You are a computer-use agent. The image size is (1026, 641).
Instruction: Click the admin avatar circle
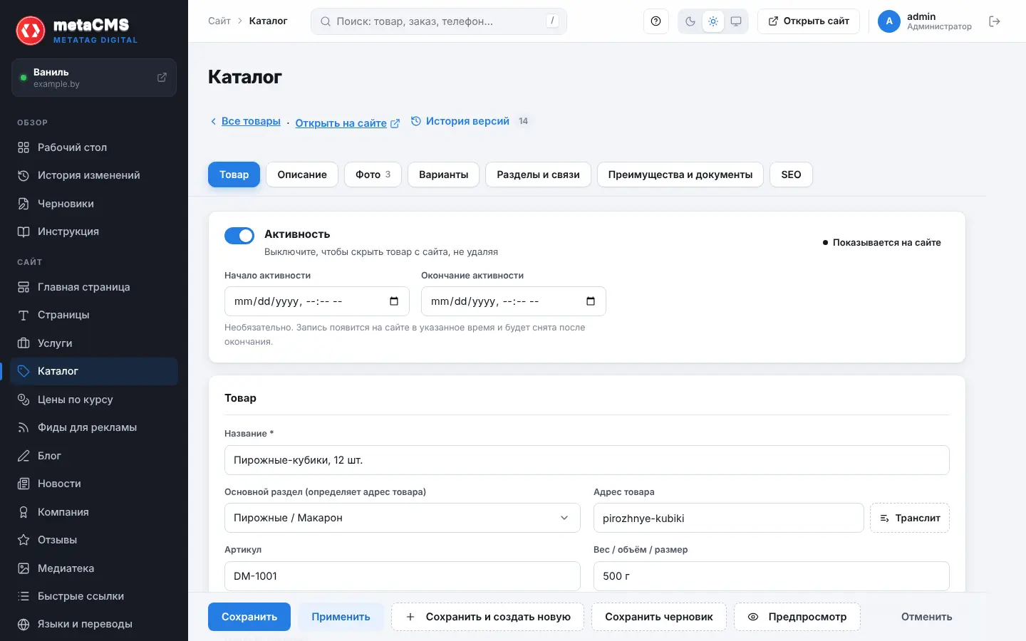[x=889, y=21]
